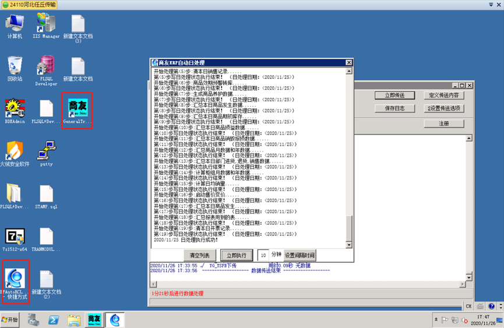Image resolution: width=504 pixels, height=328 pixels.
Task: Click the log list scroll down arrow
Action: tap(349, 245)
